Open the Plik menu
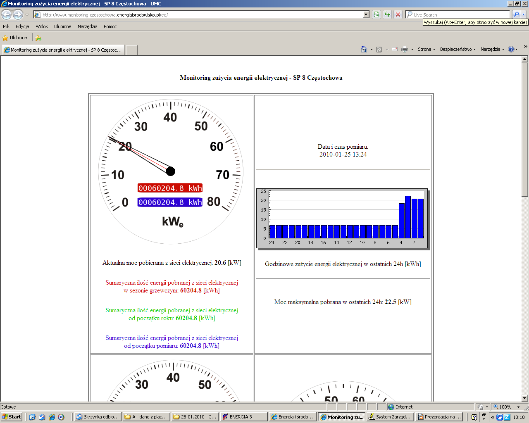 point(6,26)
